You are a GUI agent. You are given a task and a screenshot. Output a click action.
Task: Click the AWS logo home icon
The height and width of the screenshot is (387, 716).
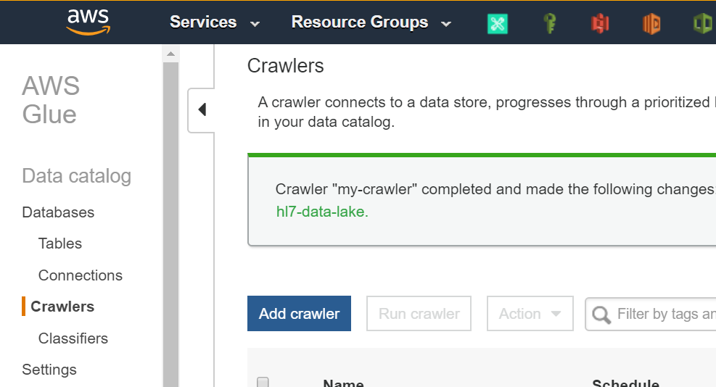(x=87, y=22)
